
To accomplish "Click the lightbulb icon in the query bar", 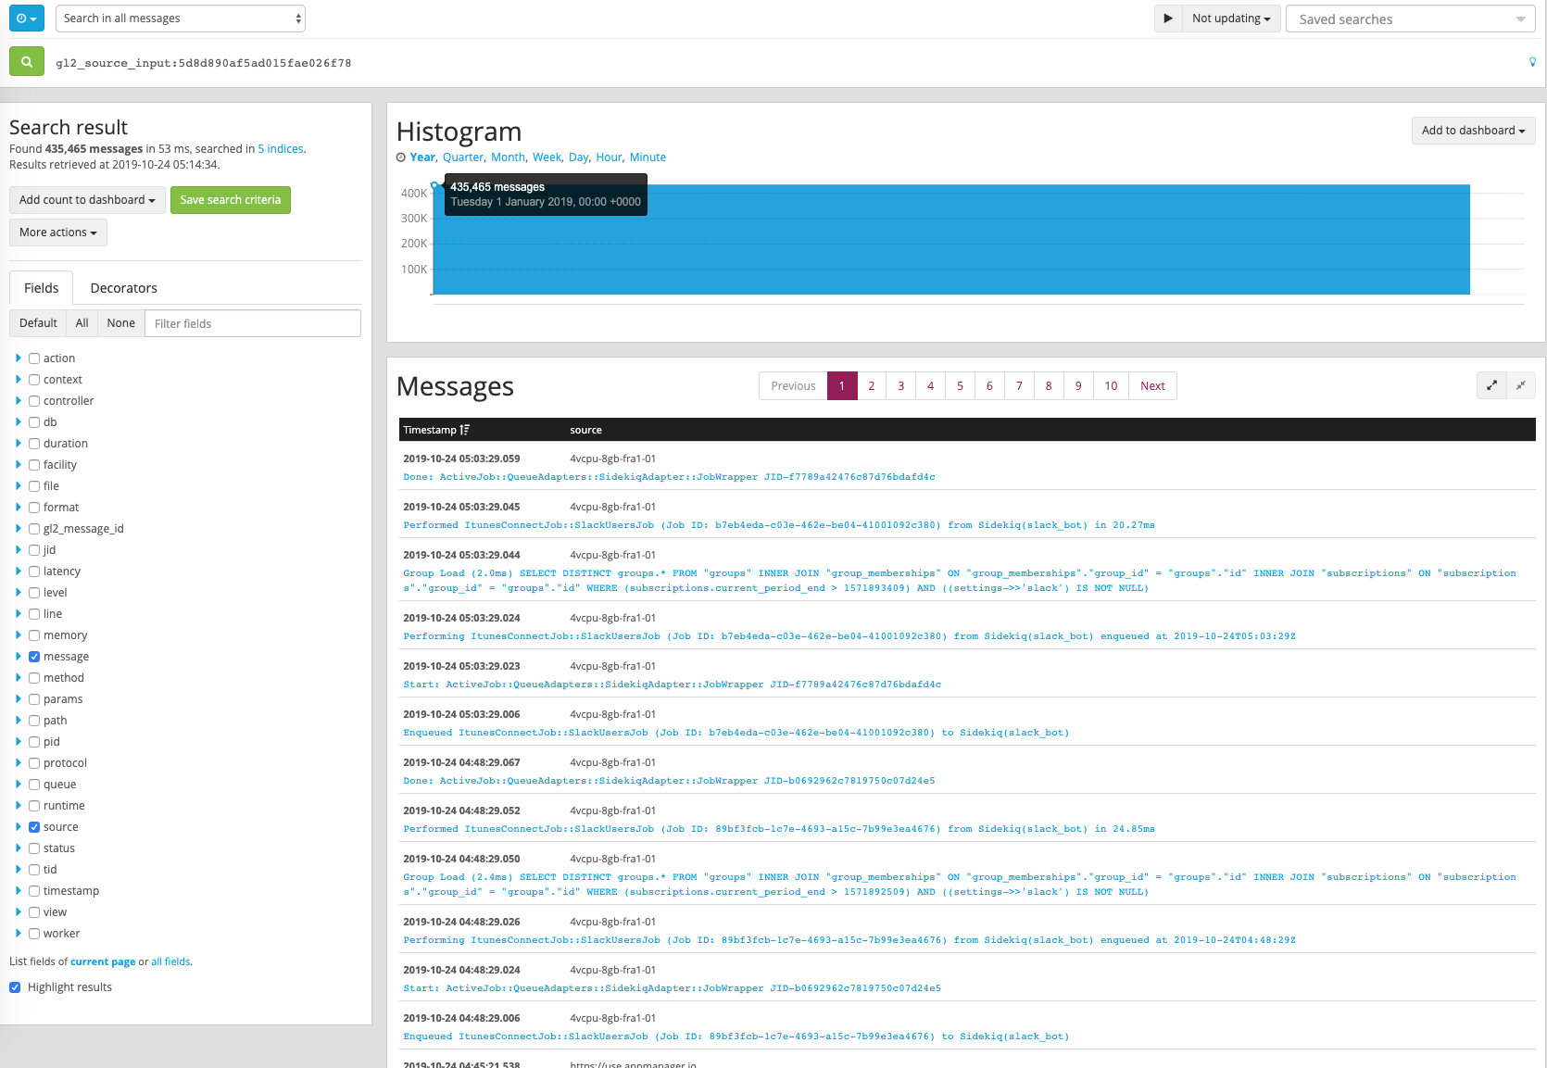I will 1531,62.
